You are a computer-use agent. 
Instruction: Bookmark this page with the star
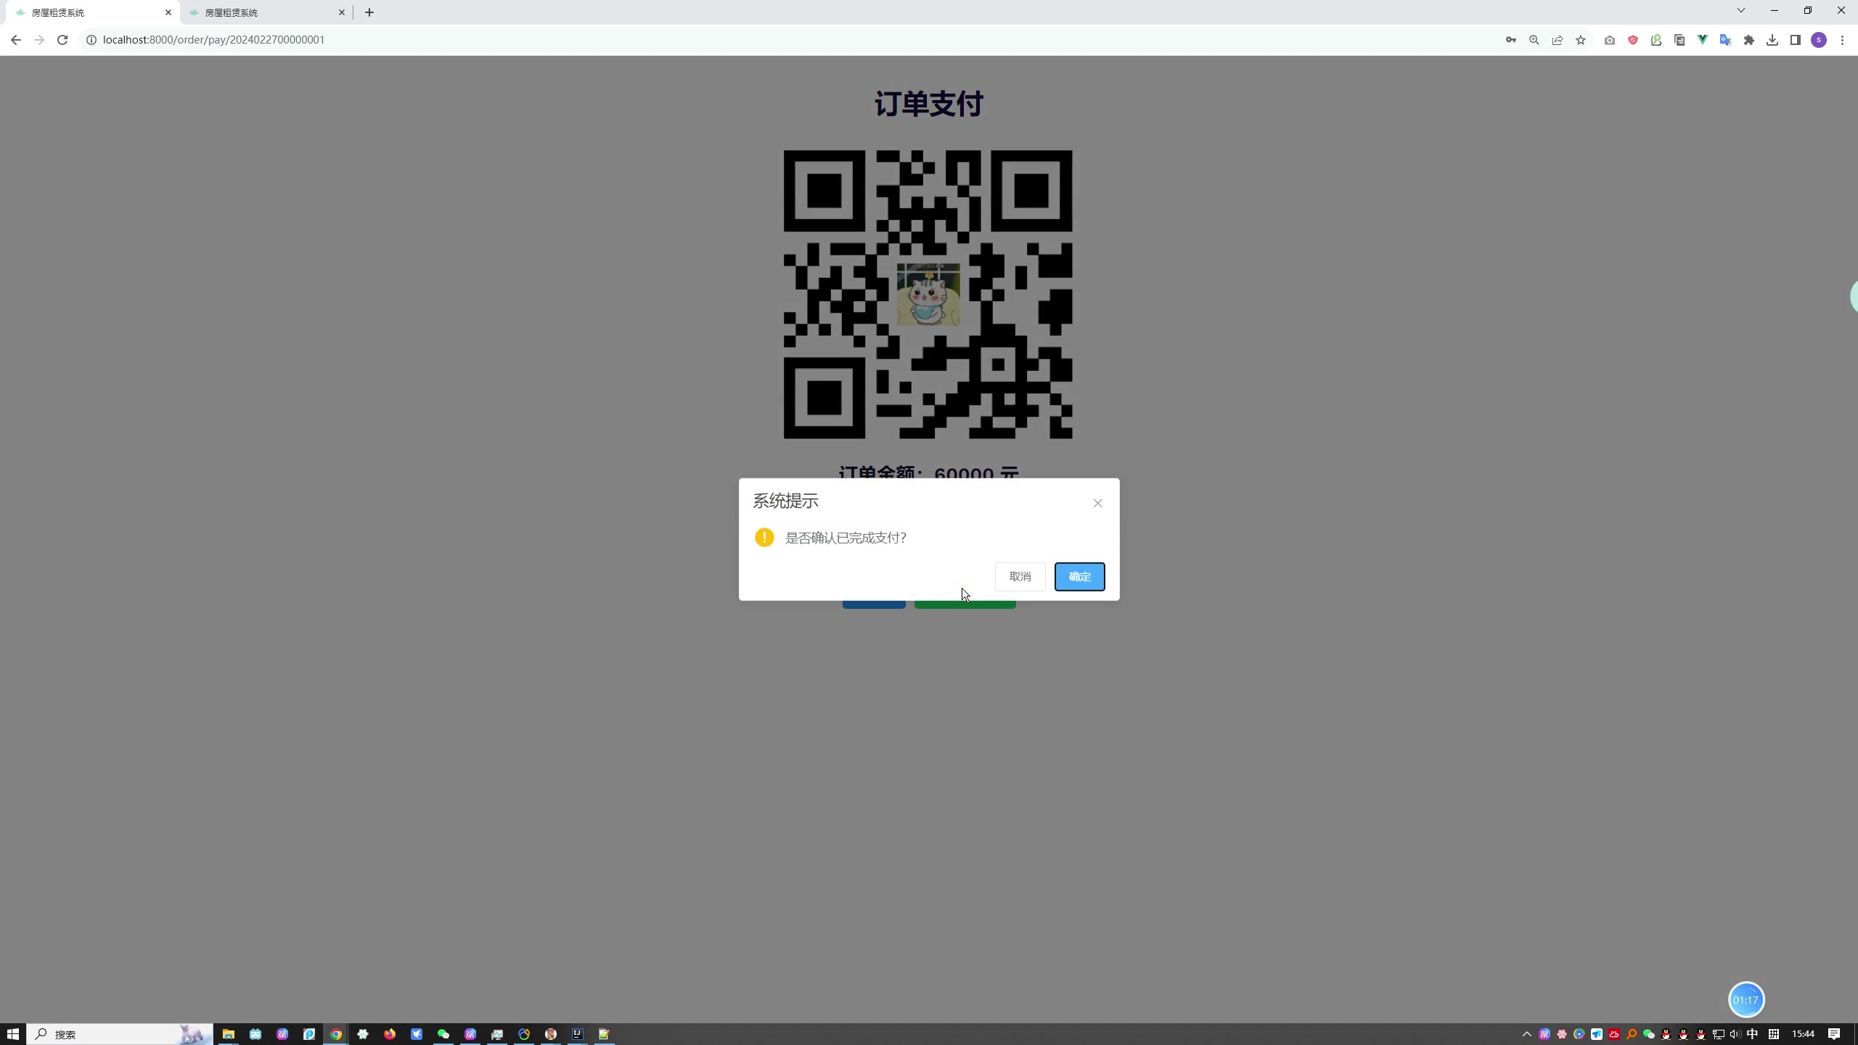(1581, 40)
